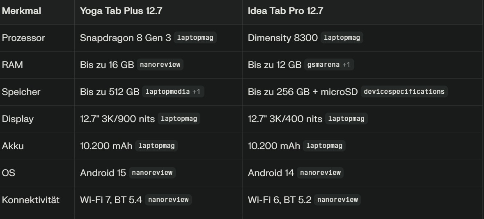484x219 pixels.
Task: Expand the +1 sources next to gsmarena
Action: pos(346,65)
